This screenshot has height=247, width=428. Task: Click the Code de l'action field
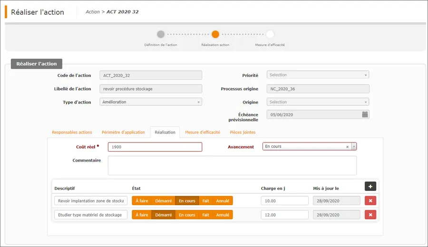[x=151, y=75]
